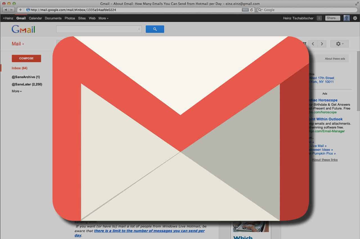Select the newer conversations left arrow
Viewport: 360px width, 239px height.
point(313,43)
